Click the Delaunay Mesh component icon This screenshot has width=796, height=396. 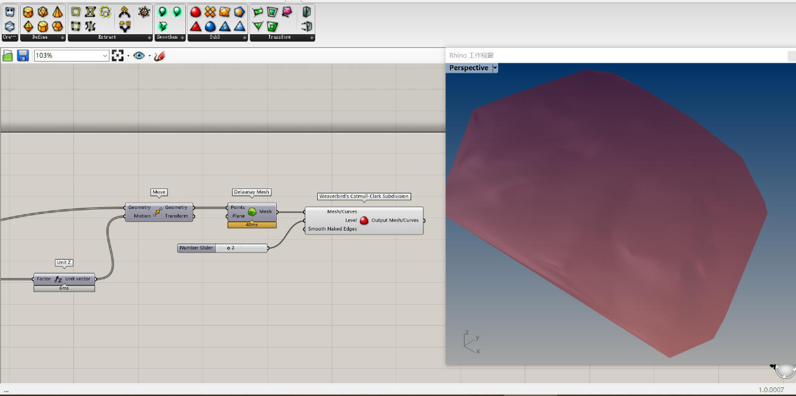pyautogui.click(x=252, y=212)
